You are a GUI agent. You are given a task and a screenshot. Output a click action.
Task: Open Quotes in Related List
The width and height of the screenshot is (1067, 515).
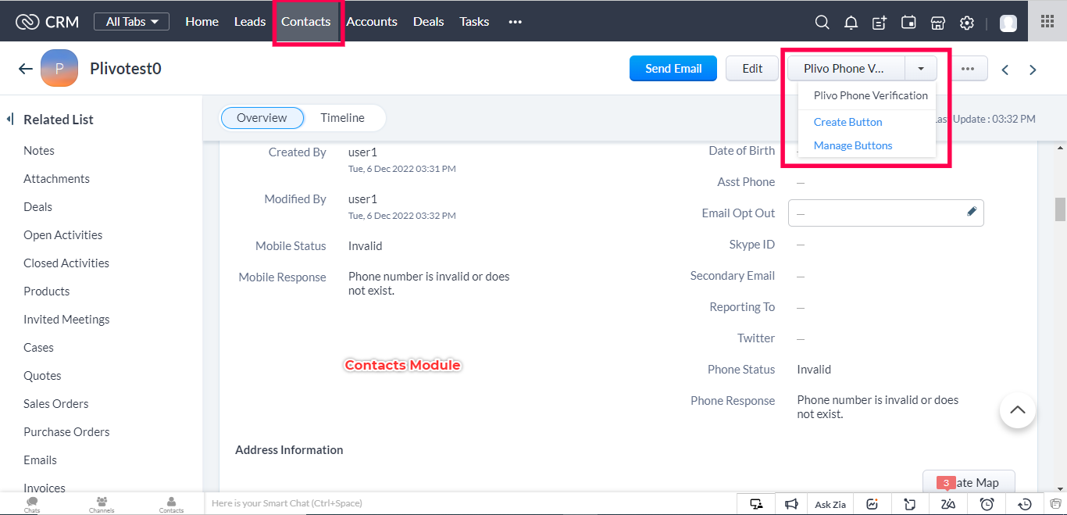tap(42, 376)
